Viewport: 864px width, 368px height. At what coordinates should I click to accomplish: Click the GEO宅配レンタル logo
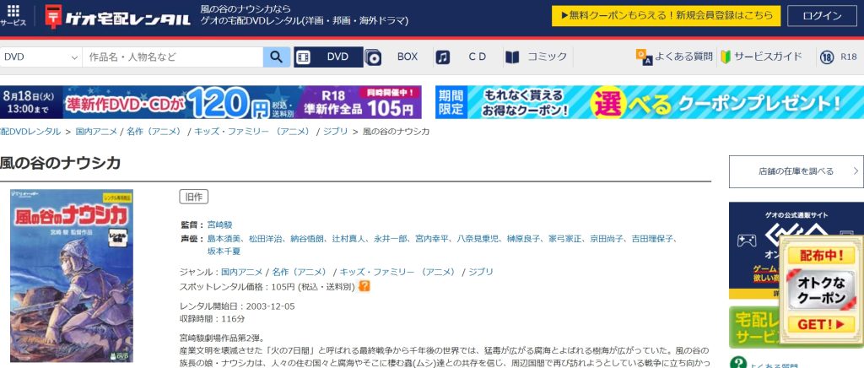pos(118,17)
